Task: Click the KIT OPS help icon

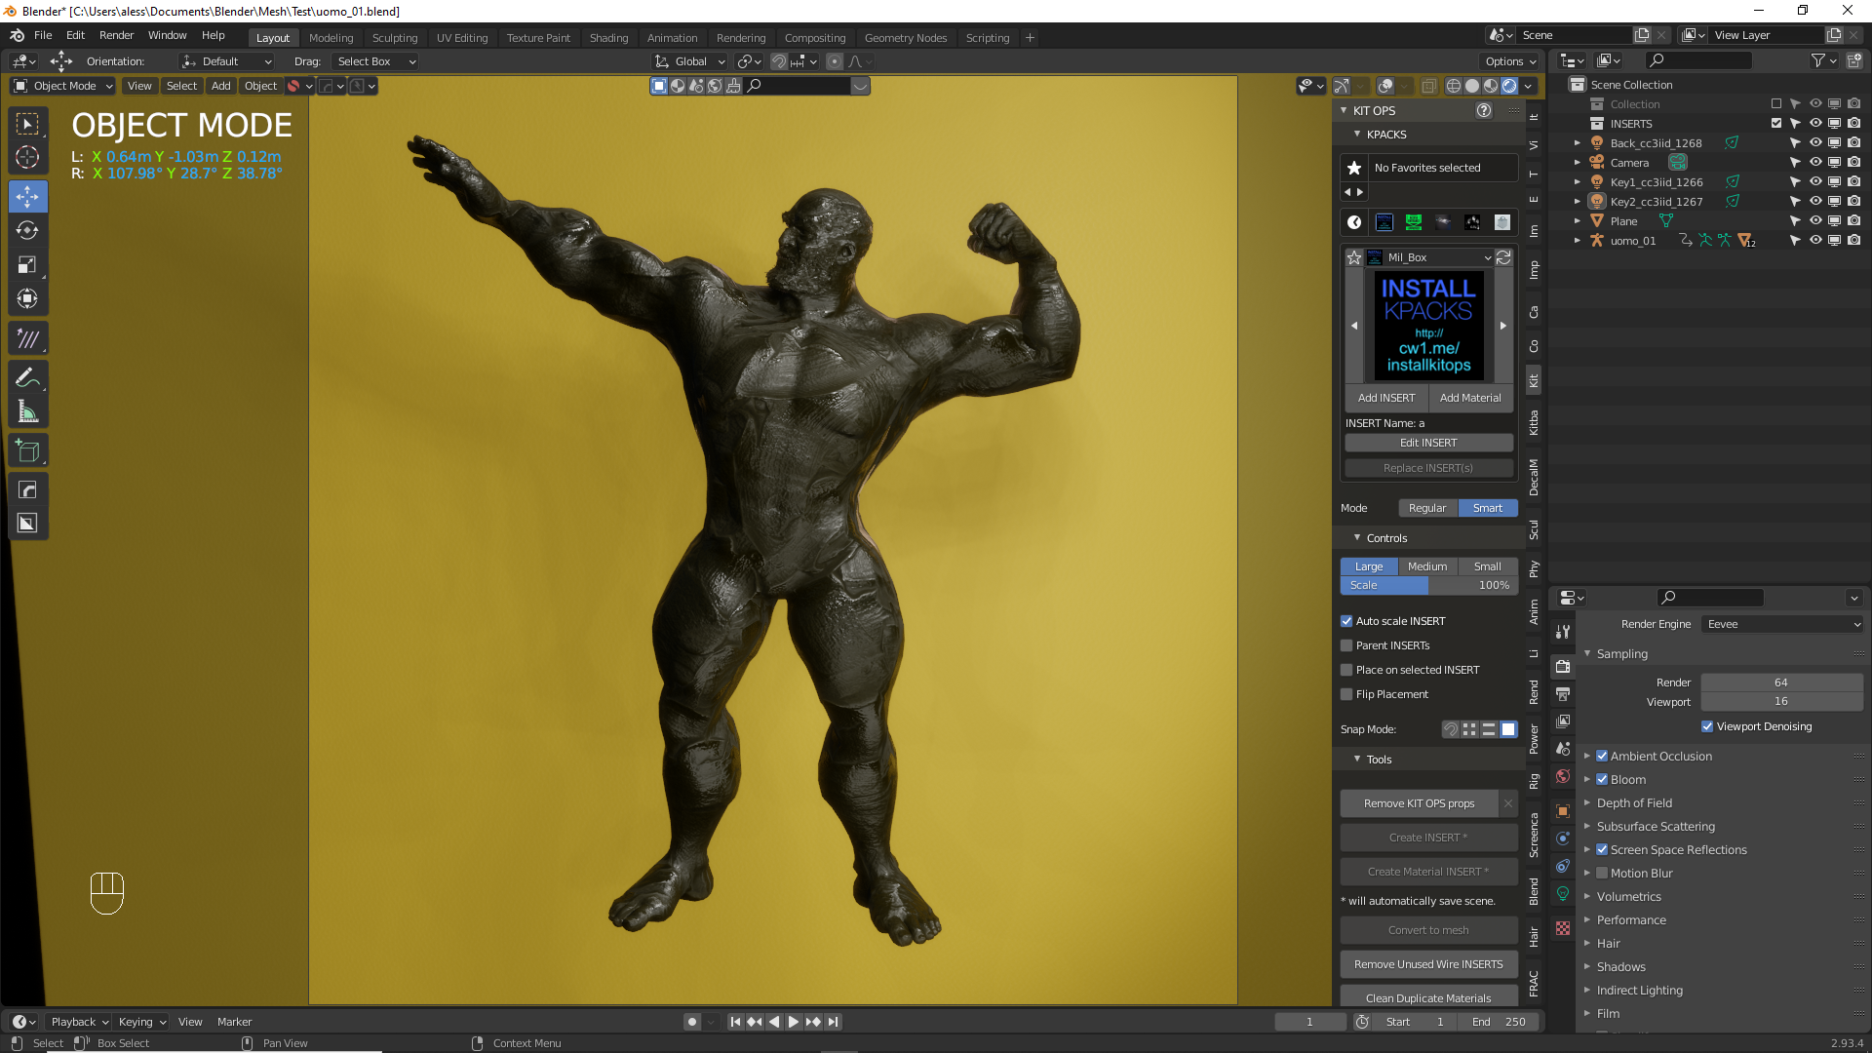Action: tap(1484, 110)
